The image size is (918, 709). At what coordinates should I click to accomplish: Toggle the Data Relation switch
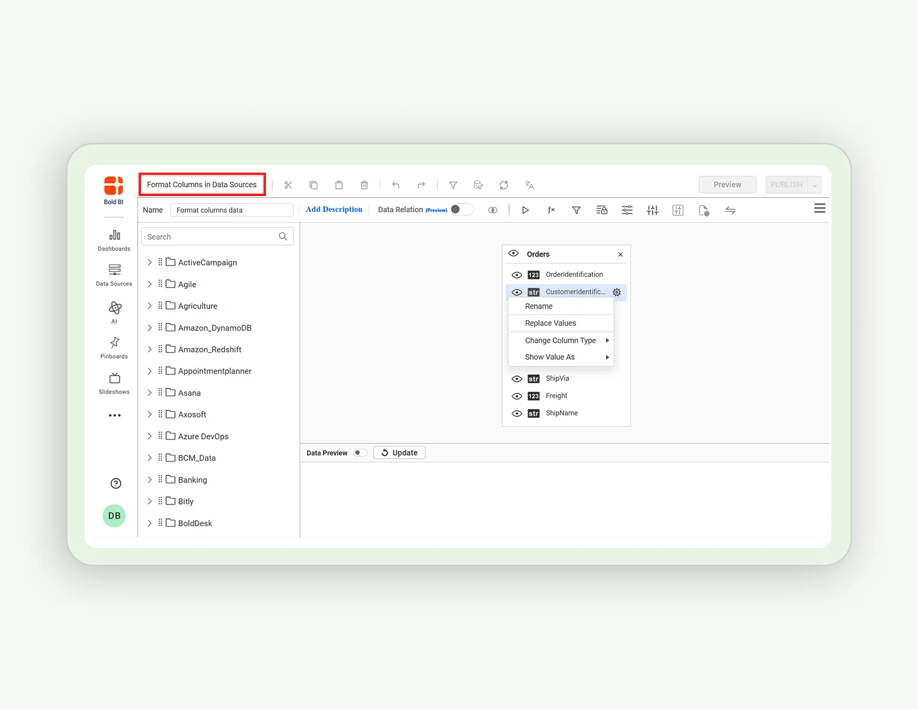click(461, 210)
